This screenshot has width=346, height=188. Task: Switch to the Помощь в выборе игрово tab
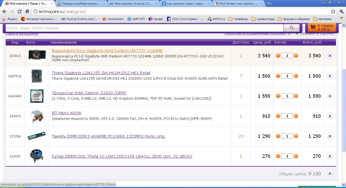tap(81, 4)
